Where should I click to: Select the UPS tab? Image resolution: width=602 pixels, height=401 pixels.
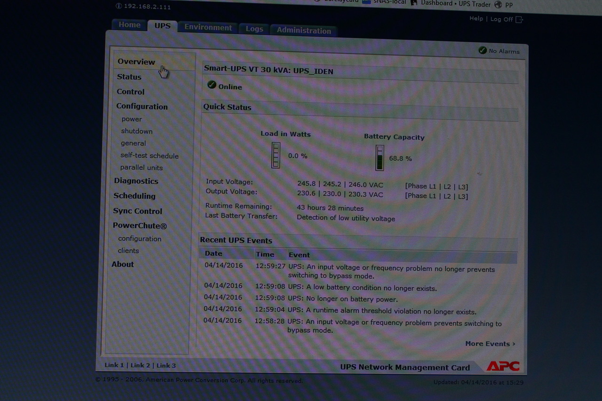tap(162, 26)
